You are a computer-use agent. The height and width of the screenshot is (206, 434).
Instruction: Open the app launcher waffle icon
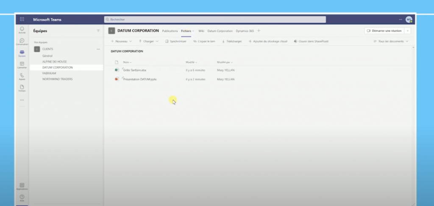(x=22, y=19)
